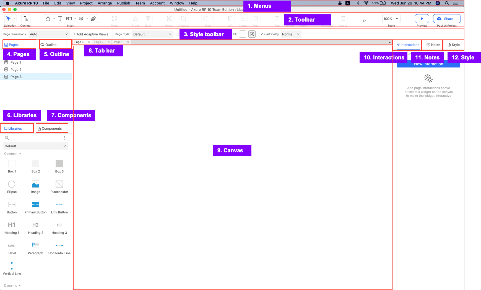Switch to the Notes tab

point(433,45)
